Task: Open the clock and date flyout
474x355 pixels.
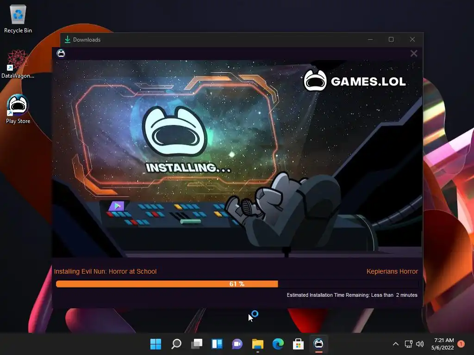Action: [443, 344]
